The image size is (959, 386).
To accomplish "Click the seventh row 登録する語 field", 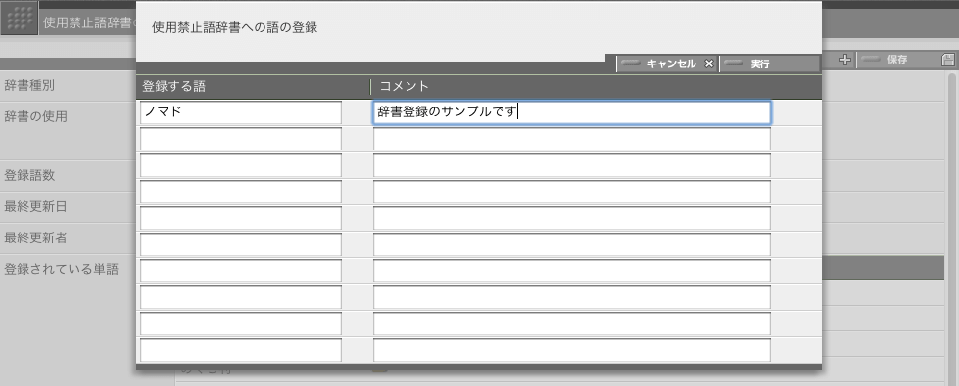I will (241, 271).
